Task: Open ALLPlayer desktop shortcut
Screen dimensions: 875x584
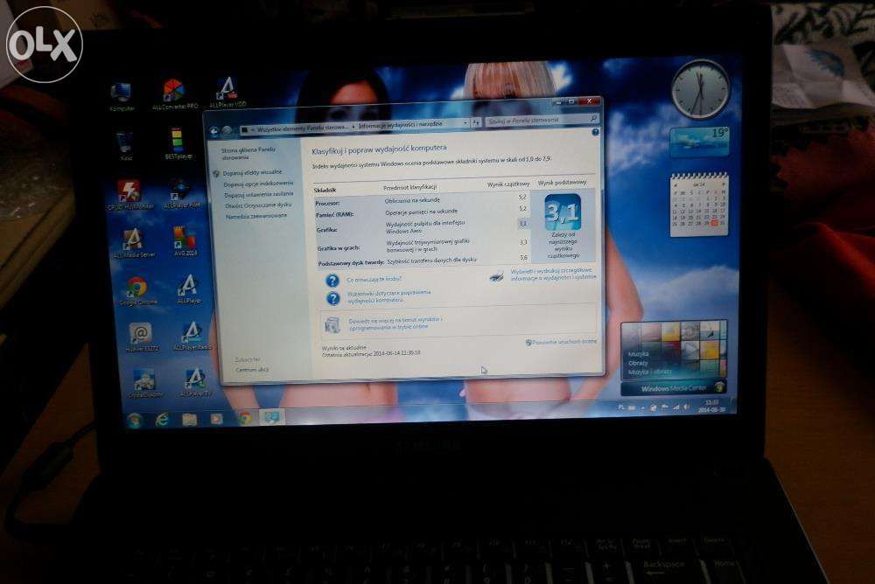Action: (x=188, y=289)
